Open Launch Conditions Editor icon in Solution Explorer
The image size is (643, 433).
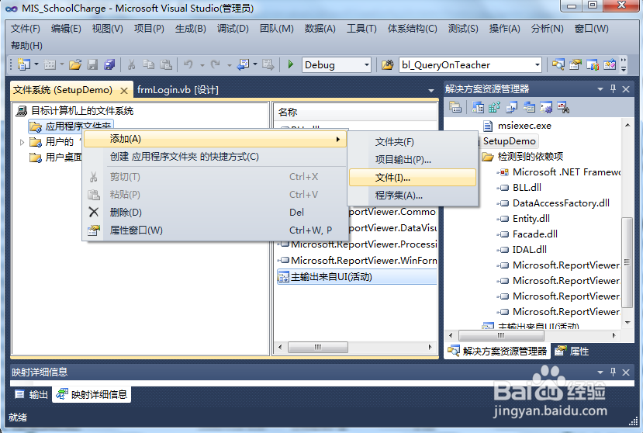[563, 107]
